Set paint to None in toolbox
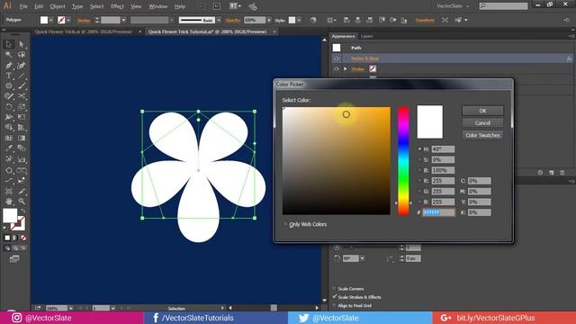The image size is (576, 324). coord(23,238)
